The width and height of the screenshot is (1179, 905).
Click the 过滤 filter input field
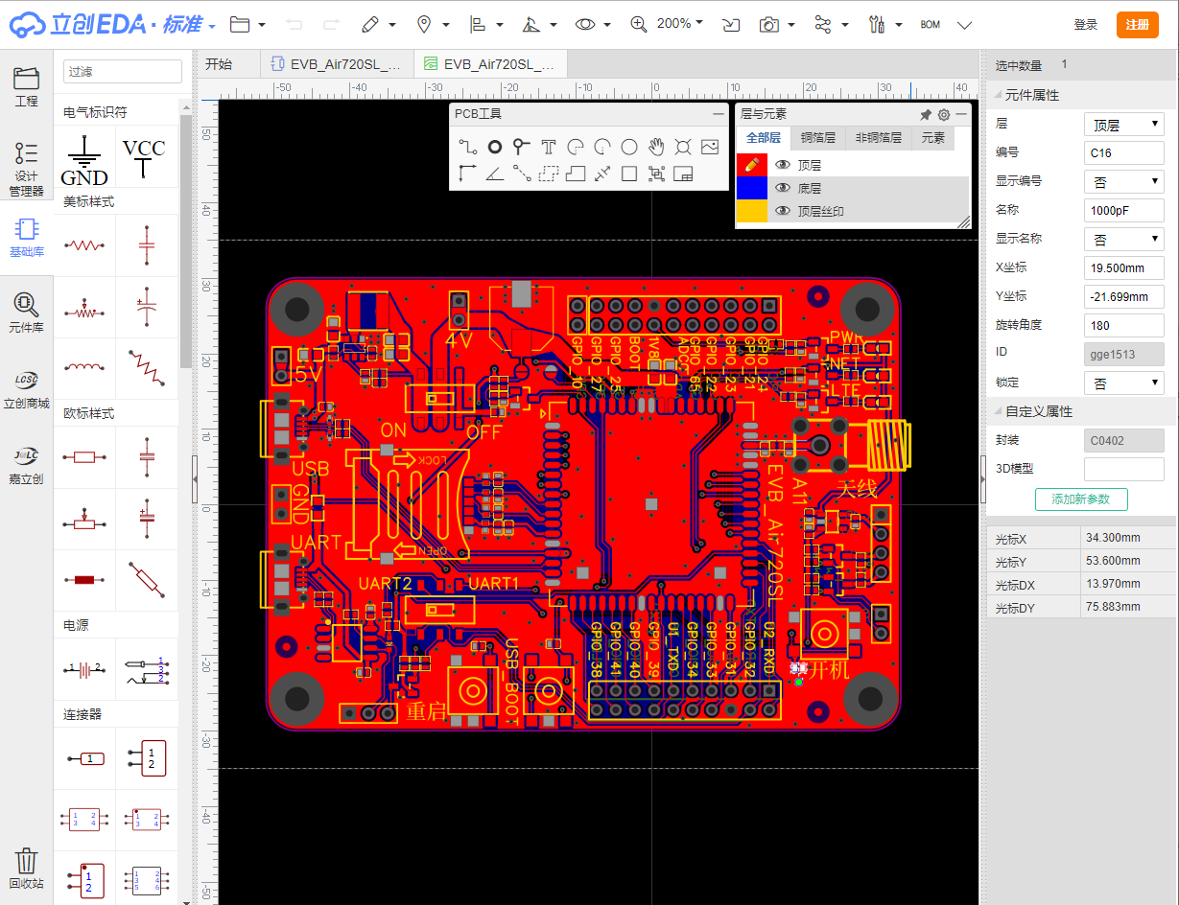pos(122,71)
